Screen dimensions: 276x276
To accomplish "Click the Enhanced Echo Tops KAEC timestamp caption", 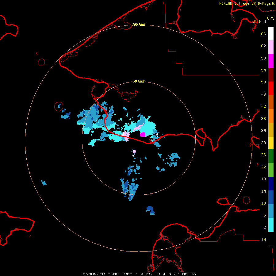I will (x=139, y=274).
